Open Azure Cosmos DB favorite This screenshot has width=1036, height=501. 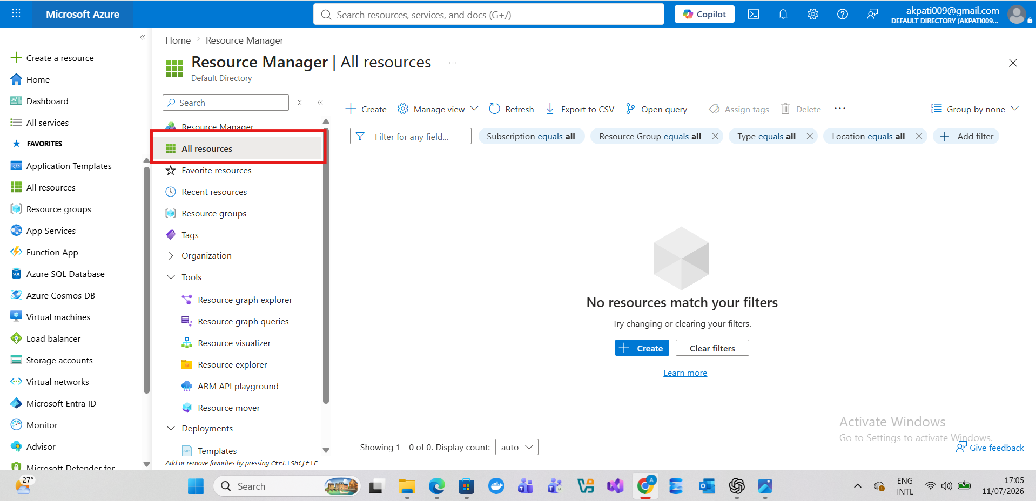point(53,295)
